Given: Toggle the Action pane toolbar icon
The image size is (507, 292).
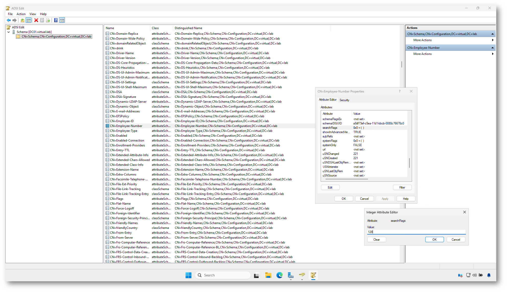Looking at the screenshot, I should pos(62,20).
